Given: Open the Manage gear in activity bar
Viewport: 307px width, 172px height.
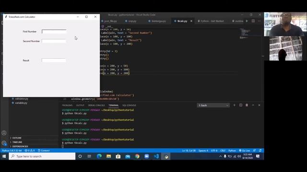Looking at the screenshot, I should 4,143.
